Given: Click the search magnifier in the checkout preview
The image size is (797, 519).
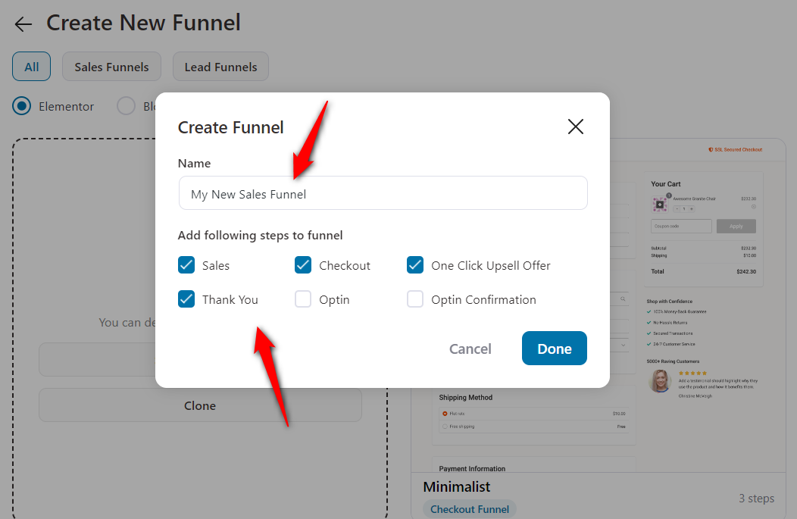Looking at the screenshot, I should [623, 299].
